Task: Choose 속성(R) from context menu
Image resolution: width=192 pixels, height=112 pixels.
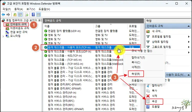Action: 136,74
